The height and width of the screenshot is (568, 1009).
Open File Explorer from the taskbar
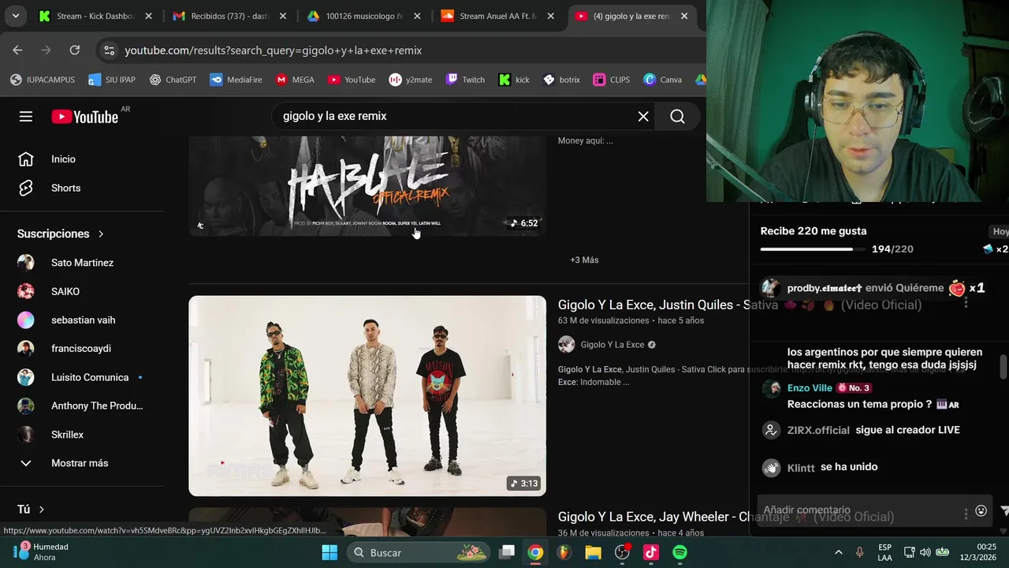click(593, 552)
